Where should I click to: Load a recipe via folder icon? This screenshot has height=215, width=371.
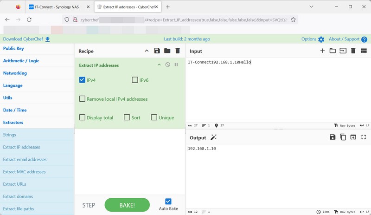167,51
